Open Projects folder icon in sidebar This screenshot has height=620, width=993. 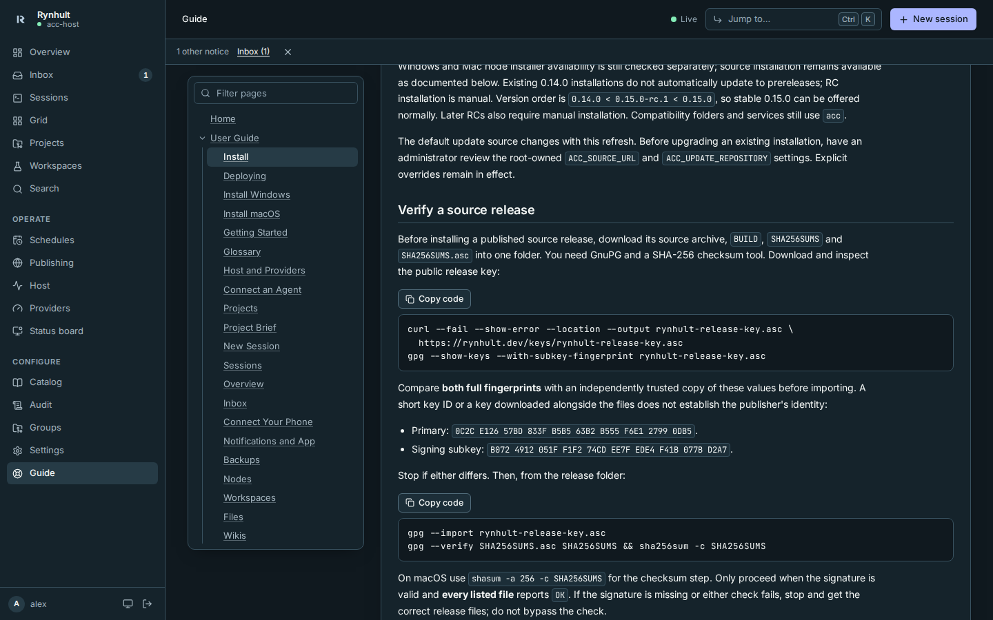tap(18, 143)
